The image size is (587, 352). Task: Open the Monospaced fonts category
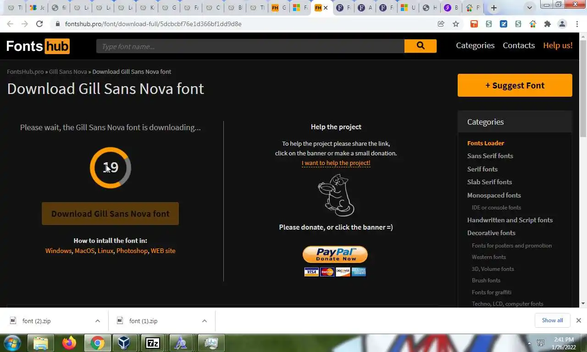click(x=494, y=195)
